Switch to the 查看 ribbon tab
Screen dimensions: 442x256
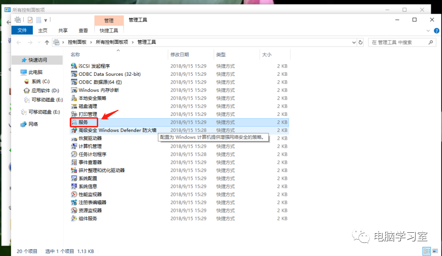tap(83, 31)
